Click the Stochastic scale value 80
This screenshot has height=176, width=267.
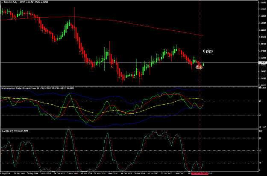260,138
